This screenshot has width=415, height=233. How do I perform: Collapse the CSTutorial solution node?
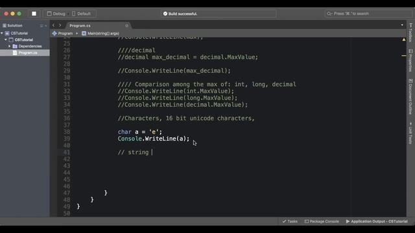2,33
